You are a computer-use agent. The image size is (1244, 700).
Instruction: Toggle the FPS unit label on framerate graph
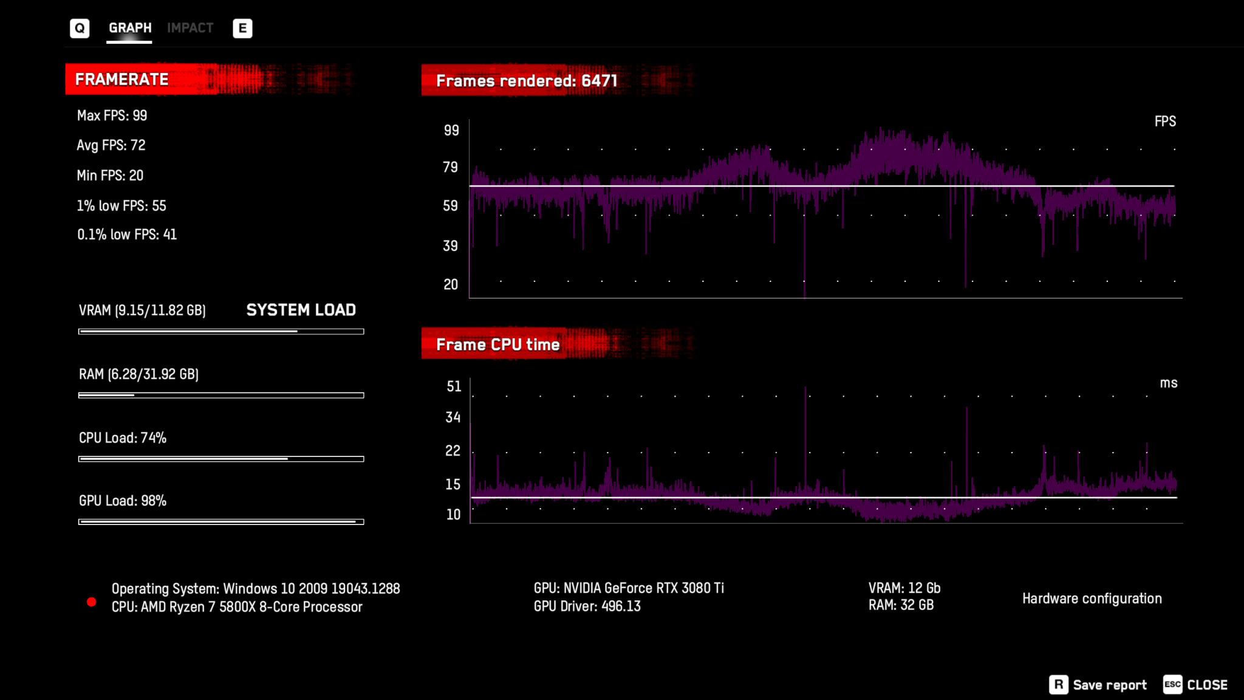pyautogui.click(x=1164, y=122)
